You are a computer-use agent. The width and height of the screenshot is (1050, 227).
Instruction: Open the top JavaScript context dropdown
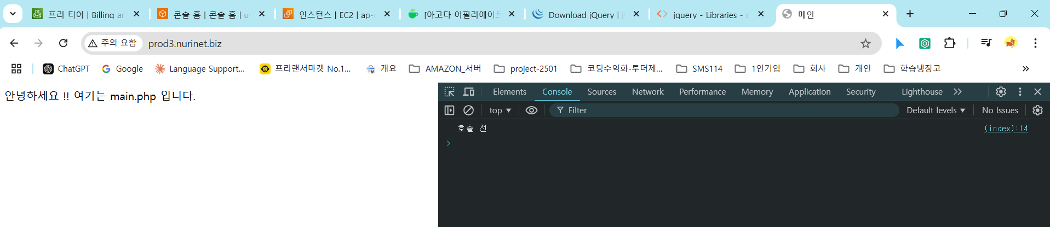coord(500,110)
